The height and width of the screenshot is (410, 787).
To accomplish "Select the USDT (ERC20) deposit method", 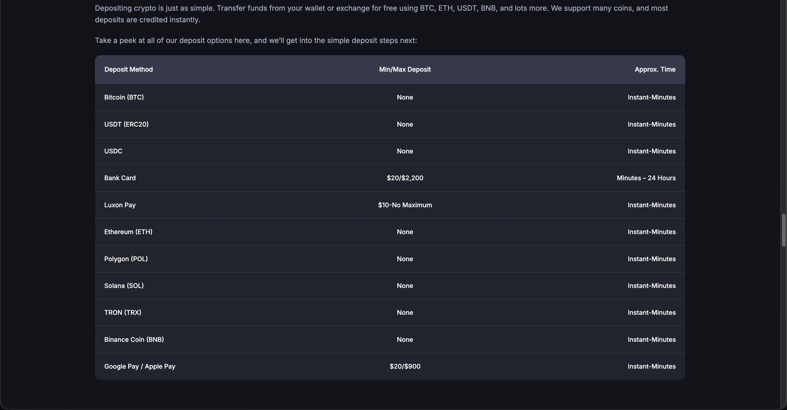I will 126,124.
